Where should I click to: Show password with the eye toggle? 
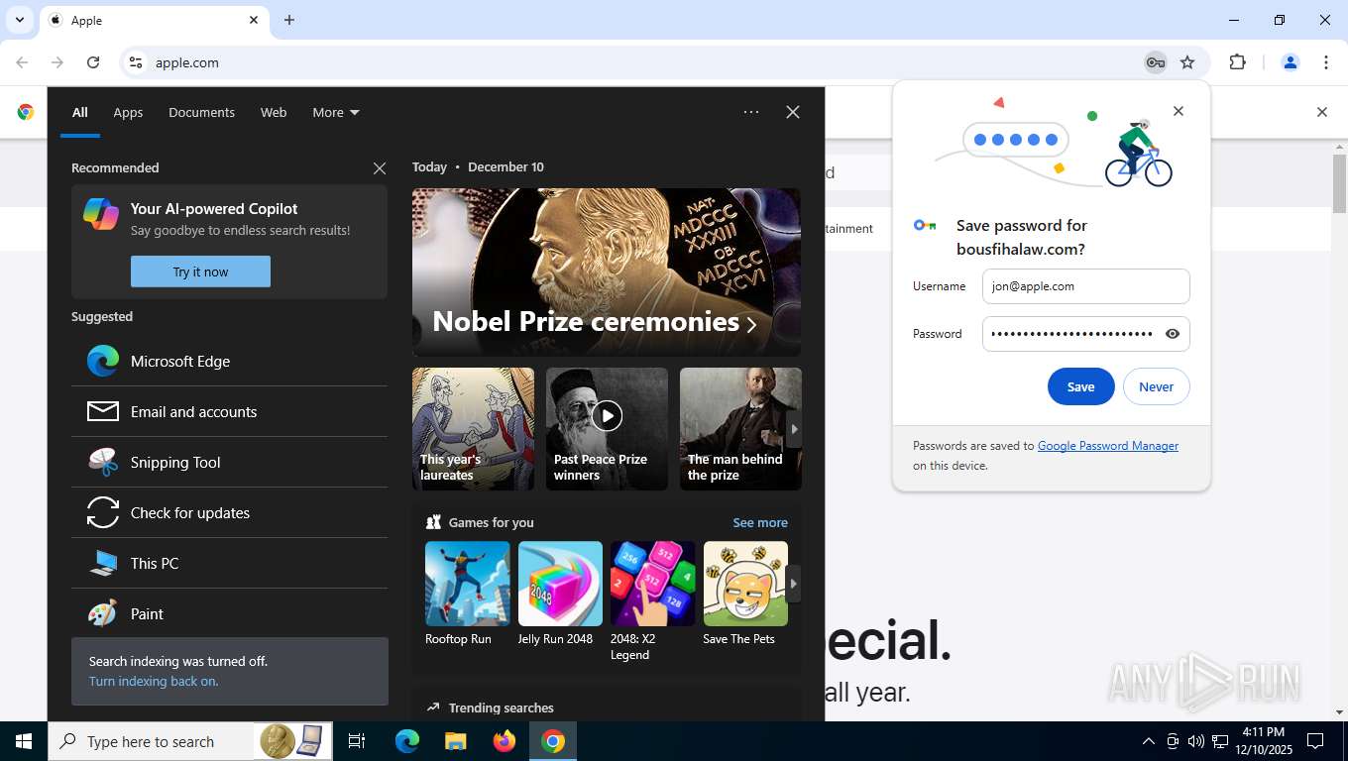(x=1173, y=334)
